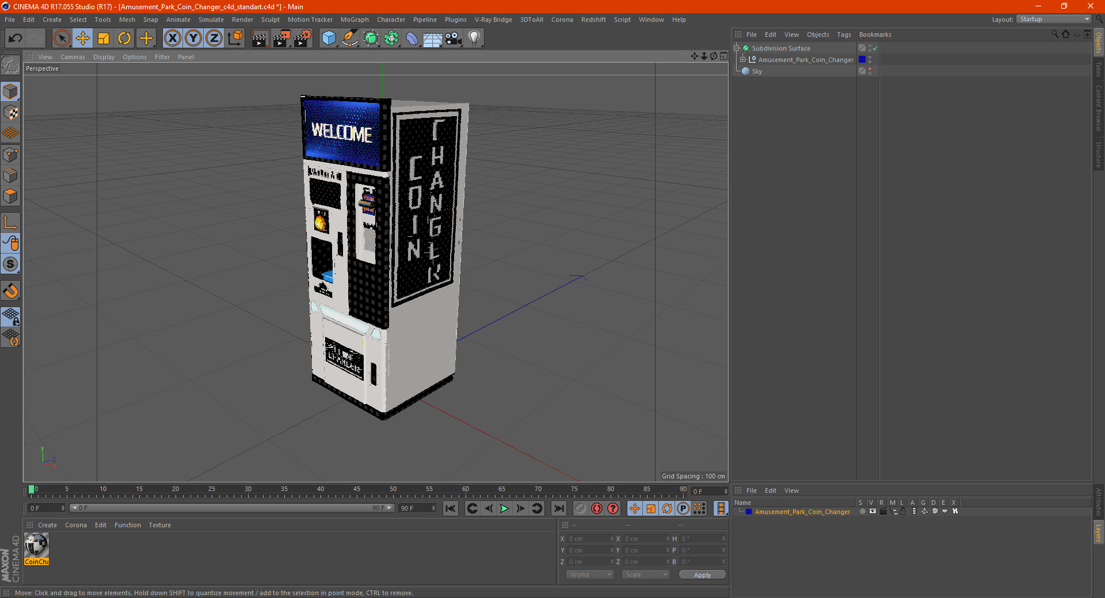Toggle autokeying button
Image resolution: width=1105 pixels, height=598 pixels.
(x=597, y=508)
